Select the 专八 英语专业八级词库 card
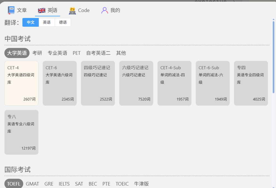The width and height of the screenshot is (276, 188). (x=22, y=132)
